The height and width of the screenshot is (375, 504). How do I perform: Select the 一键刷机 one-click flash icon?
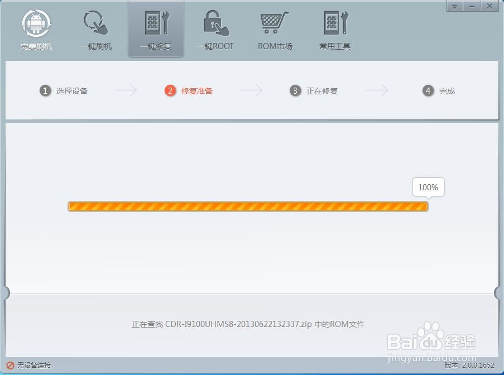click(x=96, y=23)
